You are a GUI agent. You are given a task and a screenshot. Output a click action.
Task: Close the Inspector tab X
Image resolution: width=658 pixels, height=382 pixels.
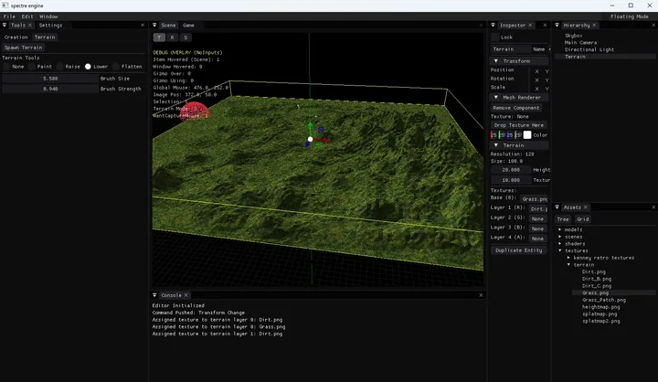tap(530, 26)
